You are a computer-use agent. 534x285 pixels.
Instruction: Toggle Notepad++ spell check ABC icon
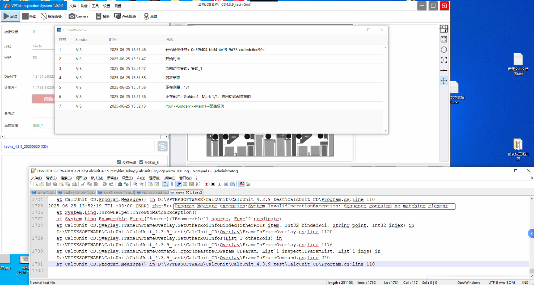241,184
